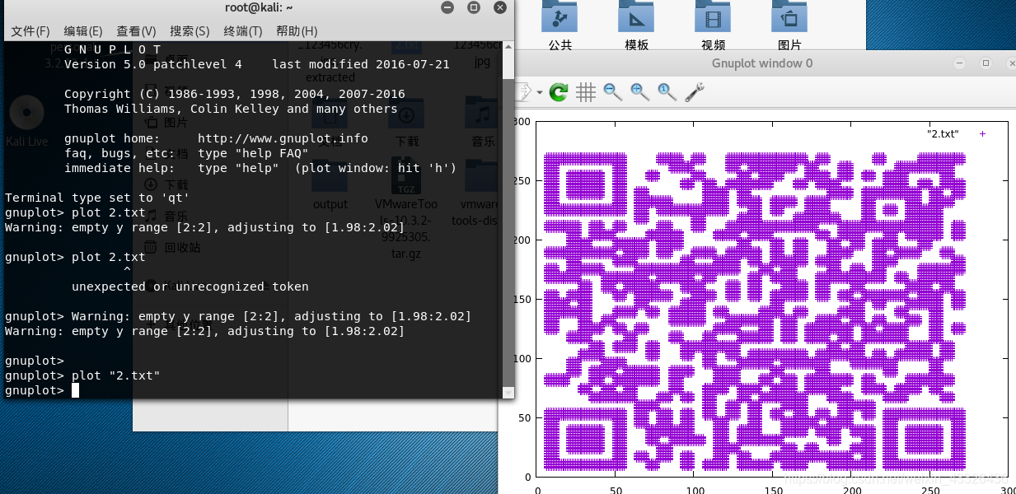Click the 'plot "2.txt"' command line text
Image resolution: width=1016 pixels, height=494 pixels.
[116, 375]
